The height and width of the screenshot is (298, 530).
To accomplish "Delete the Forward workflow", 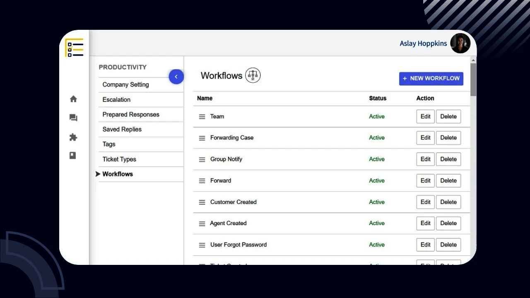I will (448, 180).
